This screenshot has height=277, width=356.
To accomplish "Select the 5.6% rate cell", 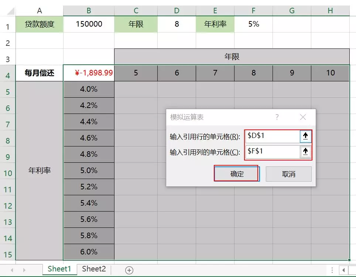I will (x=89, y=219).
